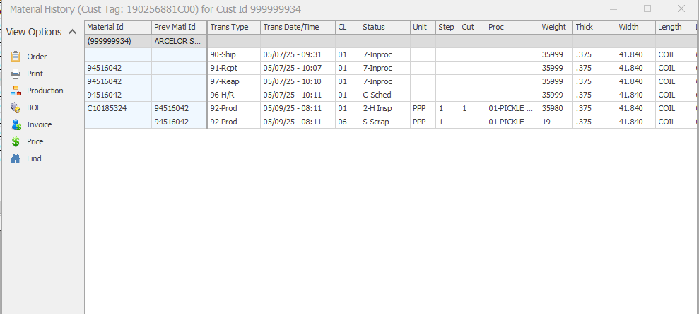Open the Invoice people icon

(16, 124)
